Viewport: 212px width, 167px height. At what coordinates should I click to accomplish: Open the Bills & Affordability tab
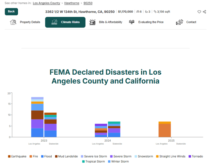click(x=106, y=22)
